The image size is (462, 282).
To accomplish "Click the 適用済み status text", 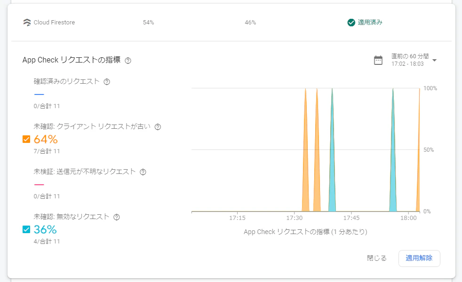I will pyautogui.click(x=370, y=23).
